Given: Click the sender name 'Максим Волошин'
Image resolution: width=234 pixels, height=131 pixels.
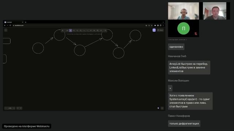Looking at the screenshot, I should click(x=178, y=80).
